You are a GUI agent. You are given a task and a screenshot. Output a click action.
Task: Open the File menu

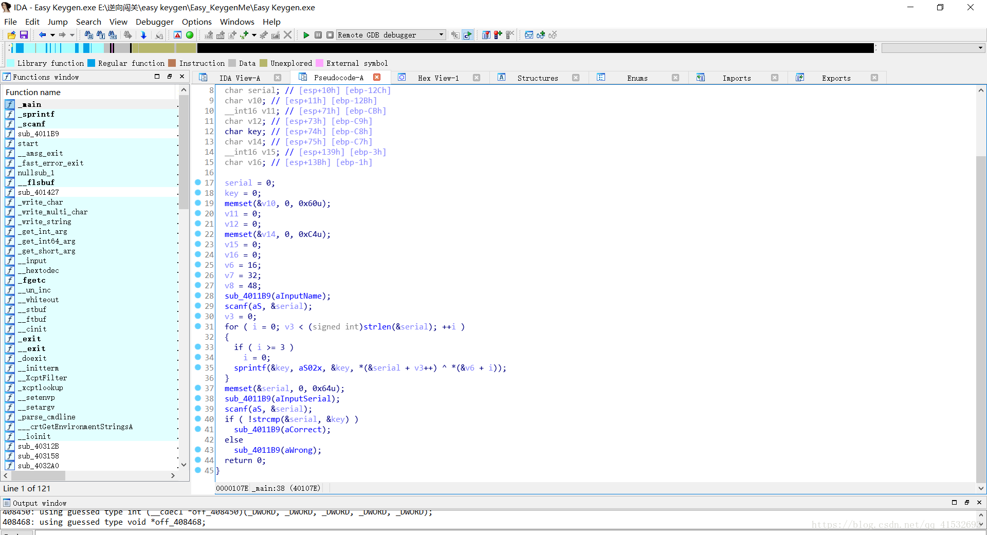10,22
